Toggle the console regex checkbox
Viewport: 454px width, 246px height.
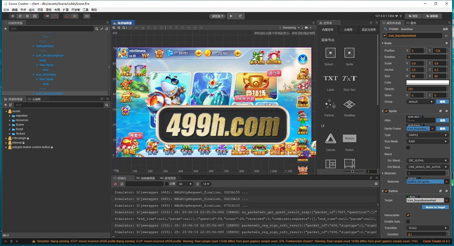coord(167,184)
